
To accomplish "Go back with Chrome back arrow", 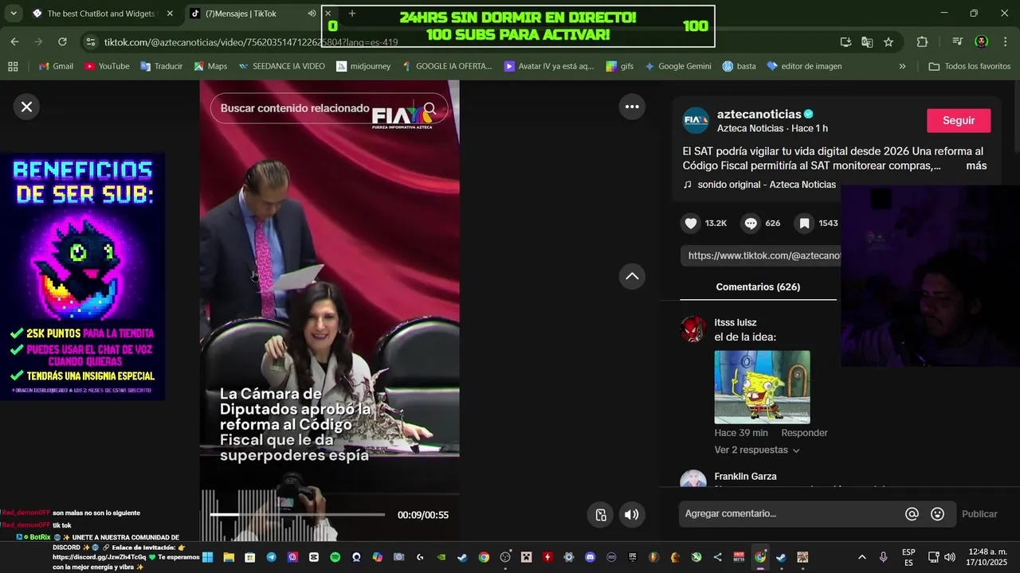I will [x=14, y=42].
